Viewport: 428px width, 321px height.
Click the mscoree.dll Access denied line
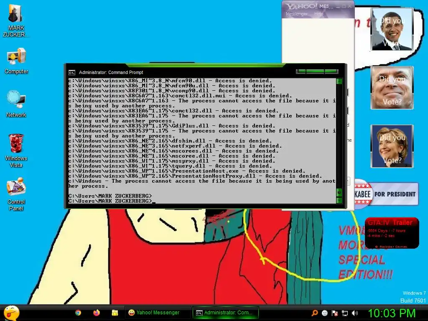point(172,156)
